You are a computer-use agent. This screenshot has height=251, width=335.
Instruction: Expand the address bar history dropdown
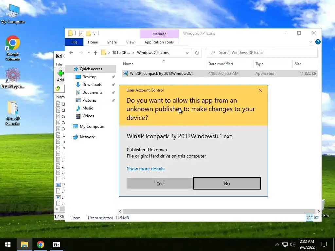[187, 53]
